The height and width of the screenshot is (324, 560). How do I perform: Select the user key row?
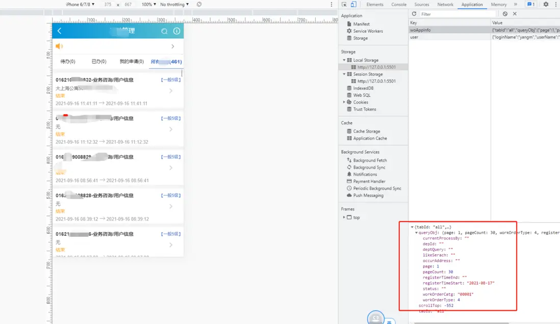pos(450,37)
